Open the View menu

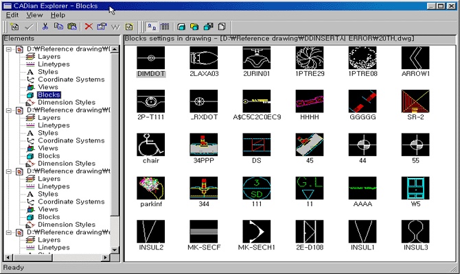click(x=34, y=15)
